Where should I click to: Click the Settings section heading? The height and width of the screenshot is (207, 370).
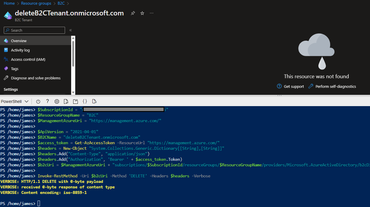click(x=11, y=89)
